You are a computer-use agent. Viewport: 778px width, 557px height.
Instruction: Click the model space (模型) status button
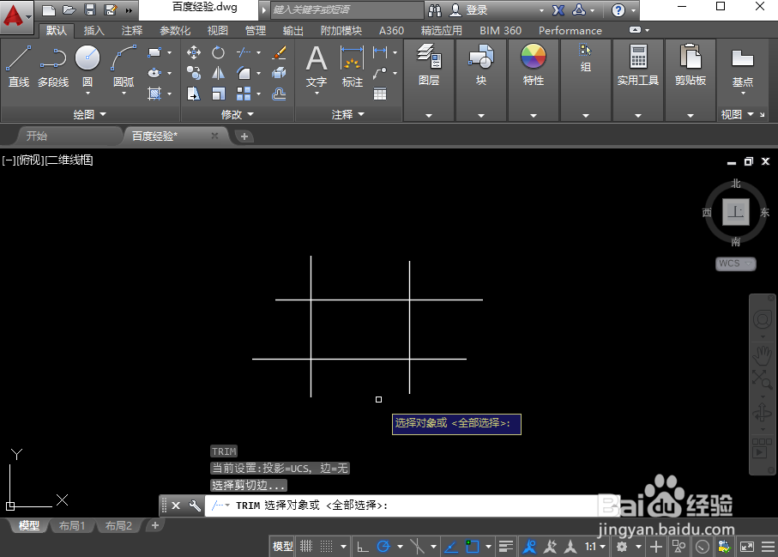click(283, 547)
